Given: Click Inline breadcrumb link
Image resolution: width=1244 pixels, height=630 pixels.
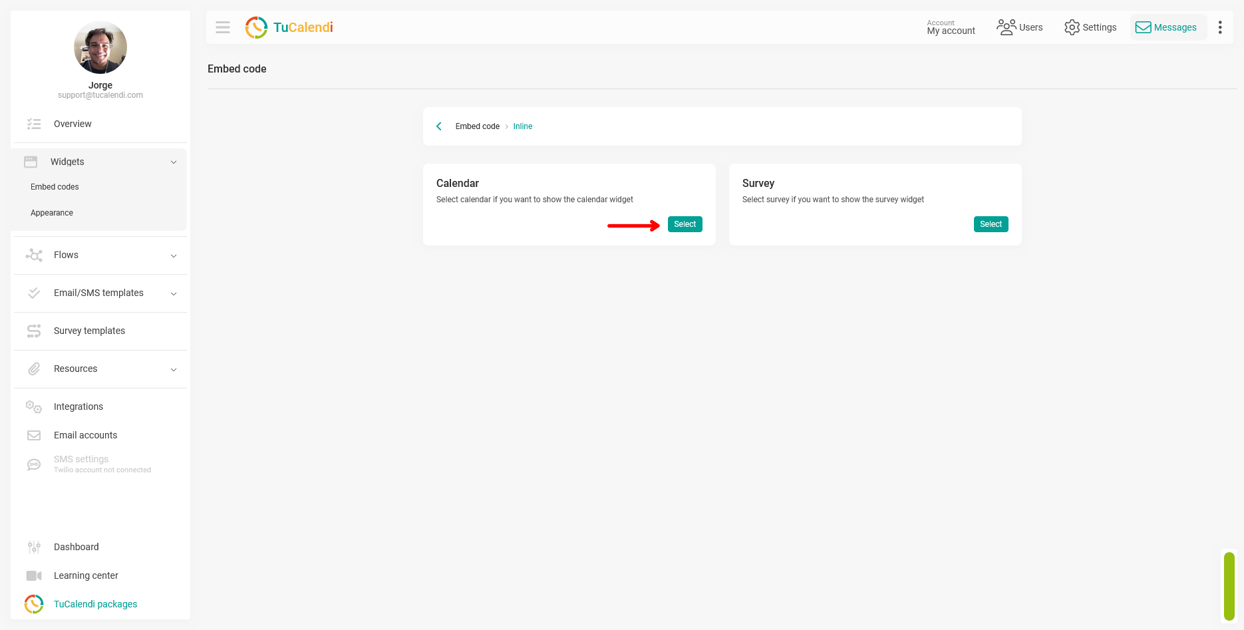Looking at the screenshot, I should (522, 126).
